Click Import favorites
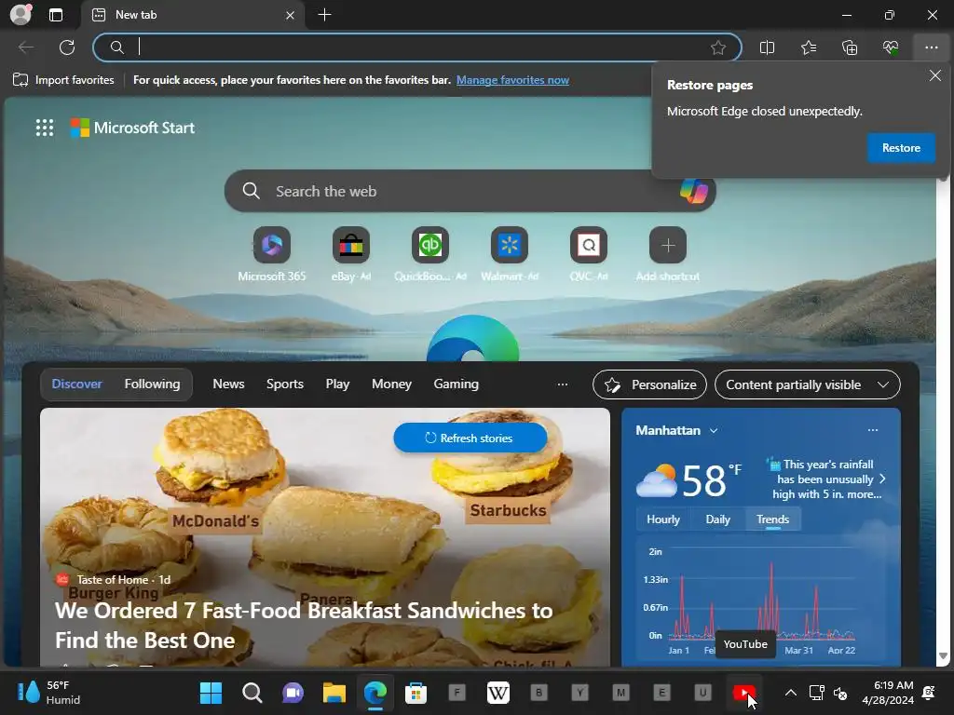This screenshot has height=715, width=954. [63, 80]
